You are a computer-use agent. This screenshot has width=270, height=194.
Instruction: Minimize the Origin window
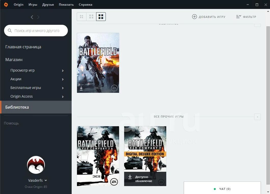(x=248, y=5)
